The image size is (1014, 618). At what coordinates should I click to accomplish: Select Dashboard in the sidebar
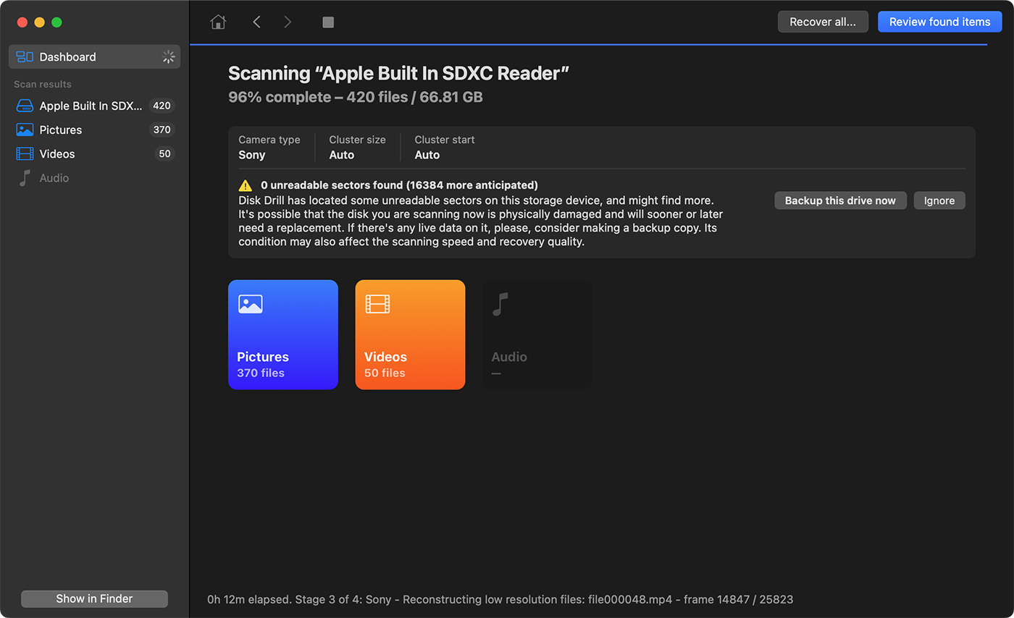[94, 56]
